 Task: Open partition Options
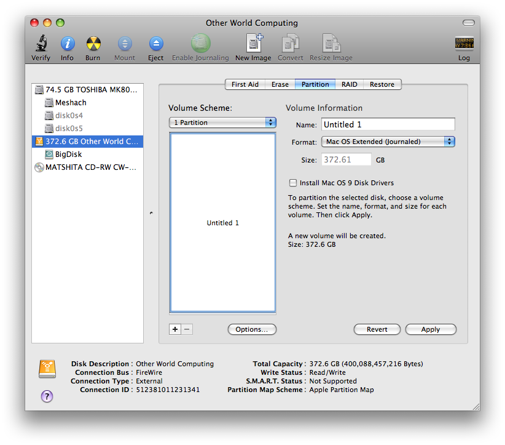point(252,329)
